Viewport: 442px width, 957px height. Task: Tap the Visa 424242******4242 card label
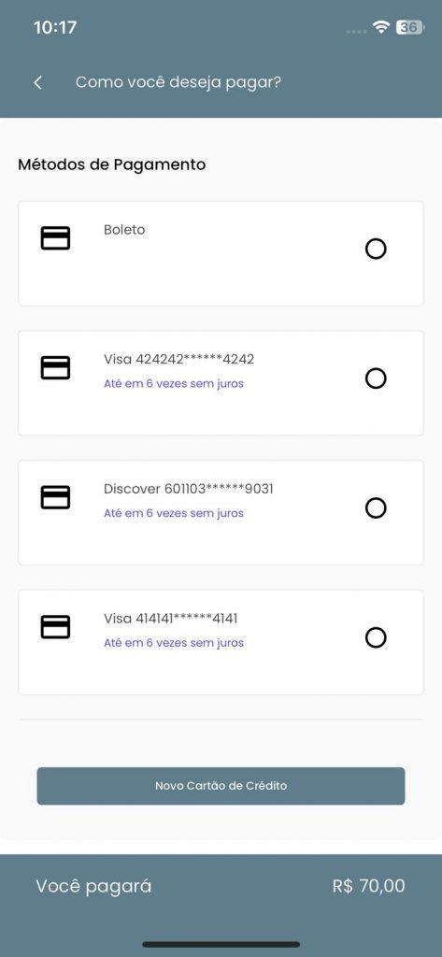pyautogui.click(x=178, y=360)
